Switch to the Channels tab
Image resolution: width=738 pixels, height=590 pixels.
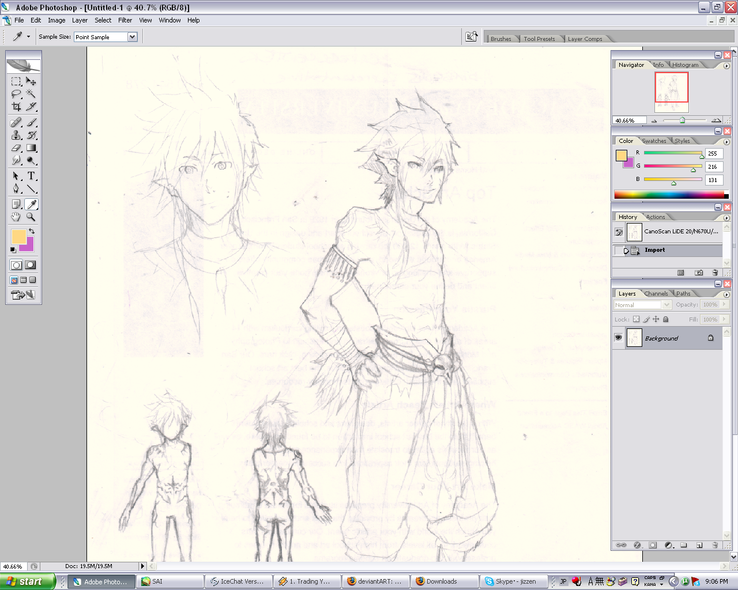click(x=656, y=294)
